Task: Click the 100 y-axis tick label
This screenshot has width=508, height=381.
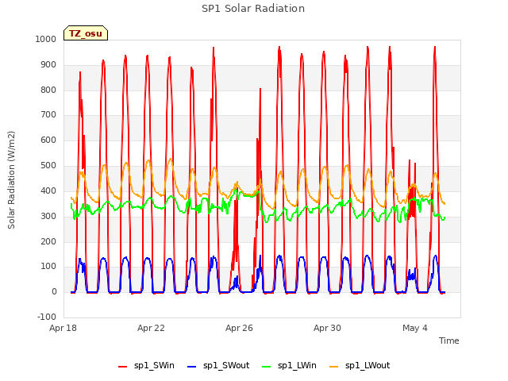Action: (x=48, y=267)
